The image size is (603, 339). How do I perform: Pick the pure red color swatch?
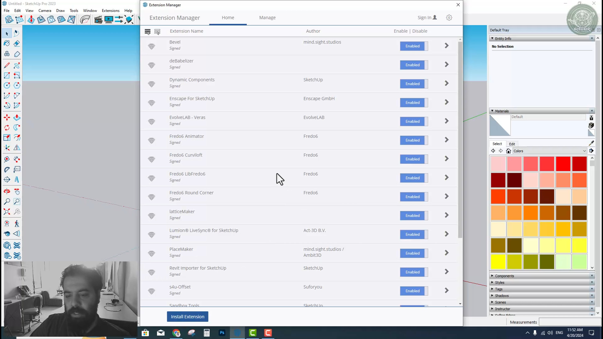point(563,164)
